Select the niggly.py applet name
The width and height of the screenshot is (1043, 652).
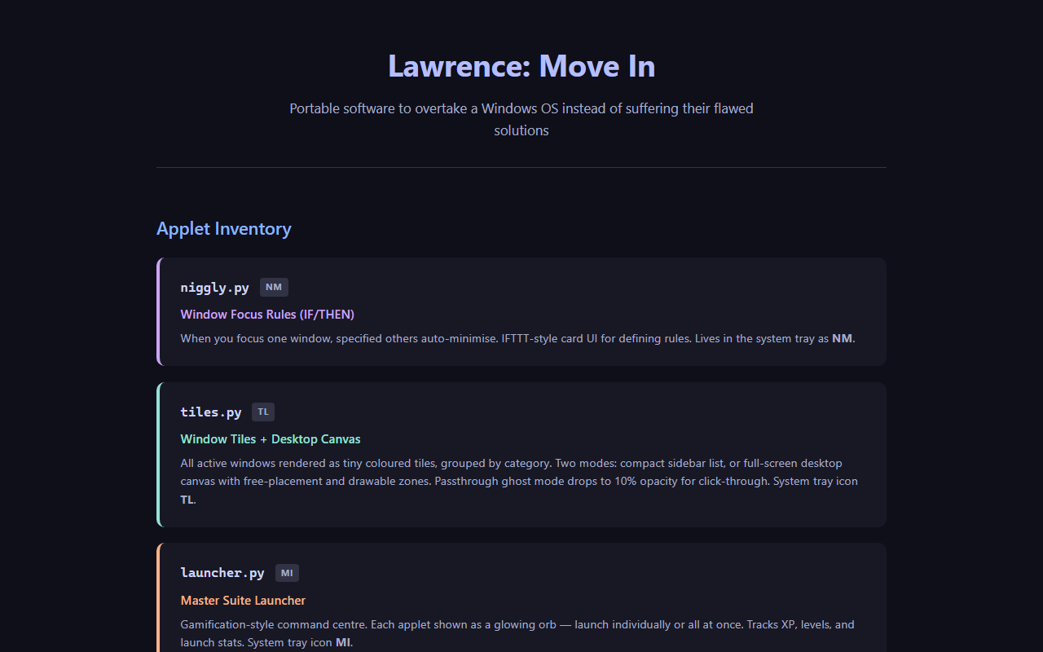pos(215,288)
